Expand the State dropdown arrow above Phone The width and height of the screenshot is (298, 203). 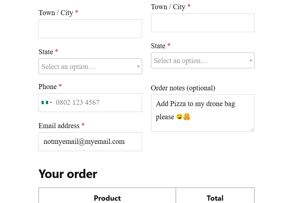pyautogui.click(x=138, y=67)
